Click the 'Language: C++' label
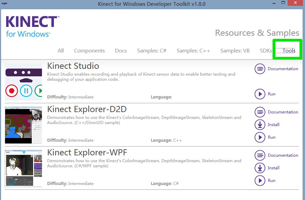Viewport: 305px width, 200px height. (x=166, y=140)
